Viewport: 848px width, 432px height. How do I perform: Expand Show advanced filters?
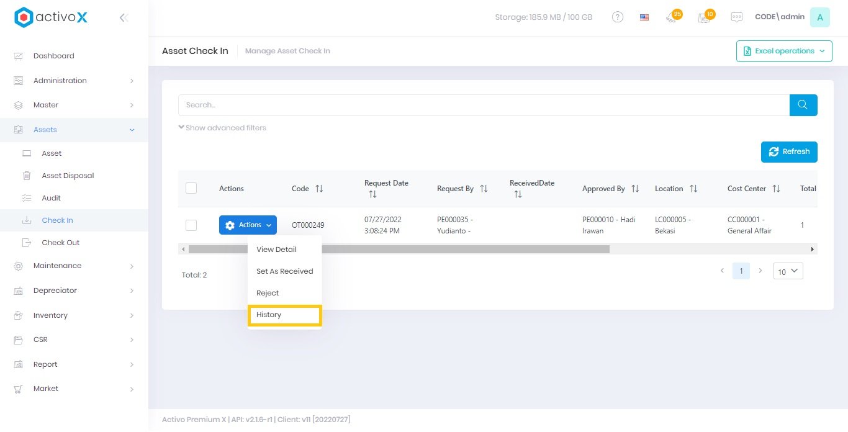(x=222, y=128)
